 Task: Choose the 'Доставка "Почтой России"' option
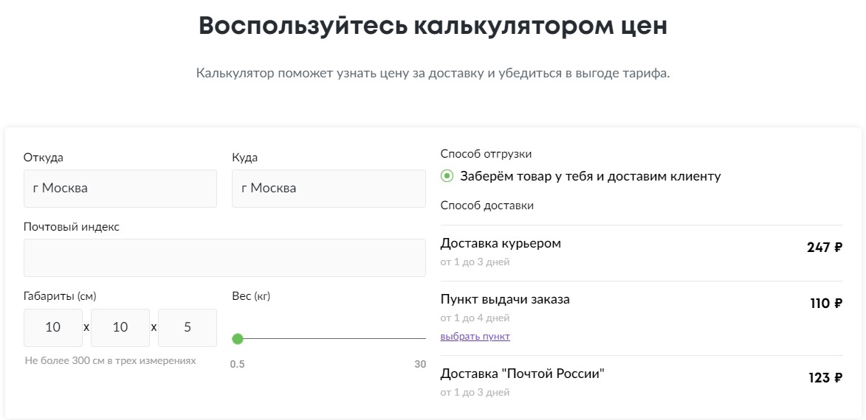tap(642, 383)
